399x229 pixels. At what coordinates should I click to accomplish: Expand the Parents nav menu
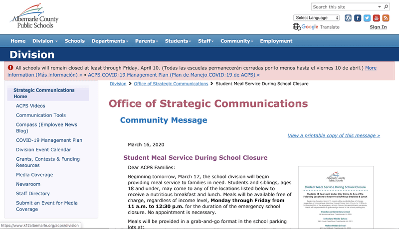point(147,41)
